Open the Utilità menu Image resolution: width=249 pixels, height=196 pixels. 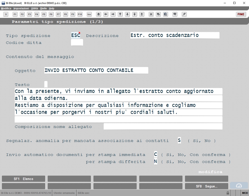point(35,9)
